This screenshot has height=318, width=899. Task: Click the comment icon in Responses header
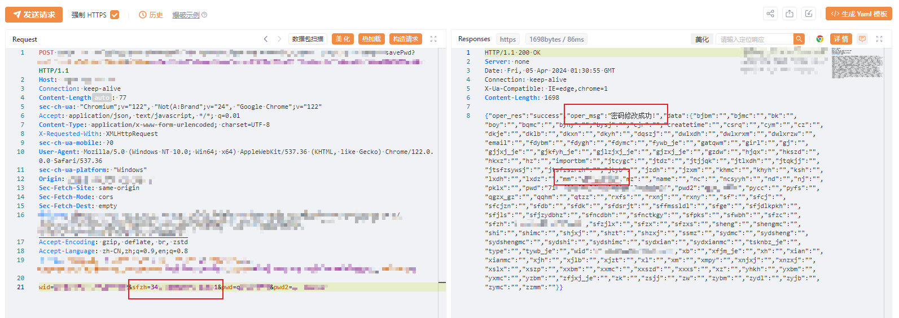(862, 39)
